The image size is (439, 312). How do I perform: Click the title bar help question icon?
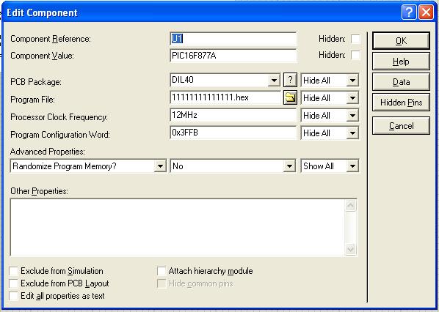(x=409, y=12)
